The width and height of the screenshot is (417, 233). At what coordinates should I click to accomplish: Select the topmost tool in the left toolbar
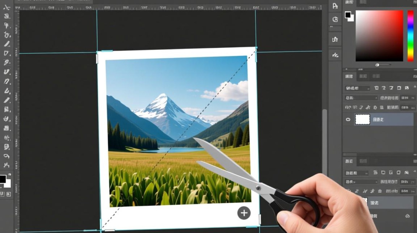tap(7, 7)
